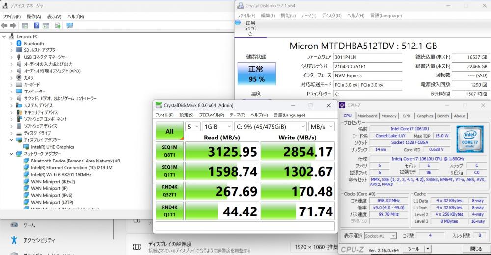Click the USB コネクタ マネージャー category
This screenshot has height=255, width=491.
(46, 57)
